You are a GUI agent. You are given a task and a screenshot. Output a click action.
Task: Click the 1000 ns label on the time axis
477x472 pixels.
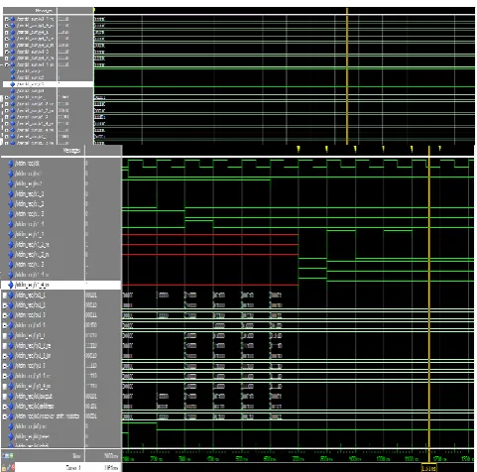click(383, 459)
